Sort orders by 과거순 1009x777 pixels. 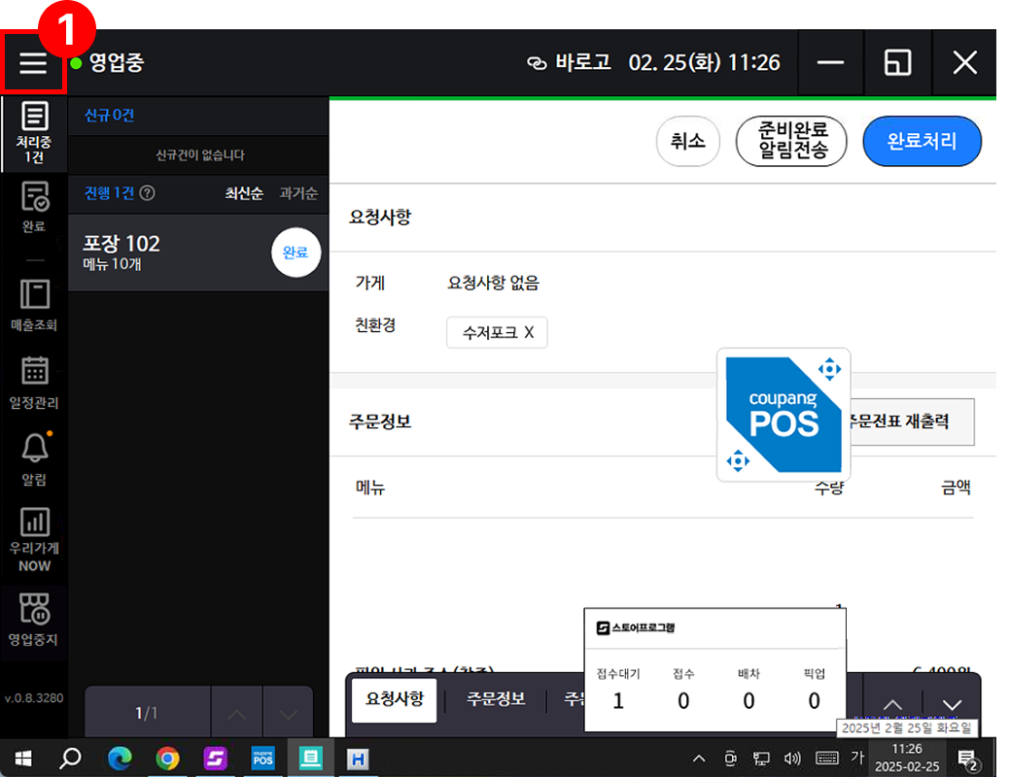298,193
